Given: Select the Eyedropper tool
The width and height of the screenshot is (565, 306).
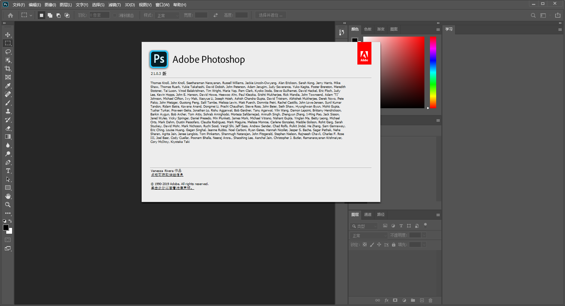Looking at the screenshot, I should [x=8, y=86].
